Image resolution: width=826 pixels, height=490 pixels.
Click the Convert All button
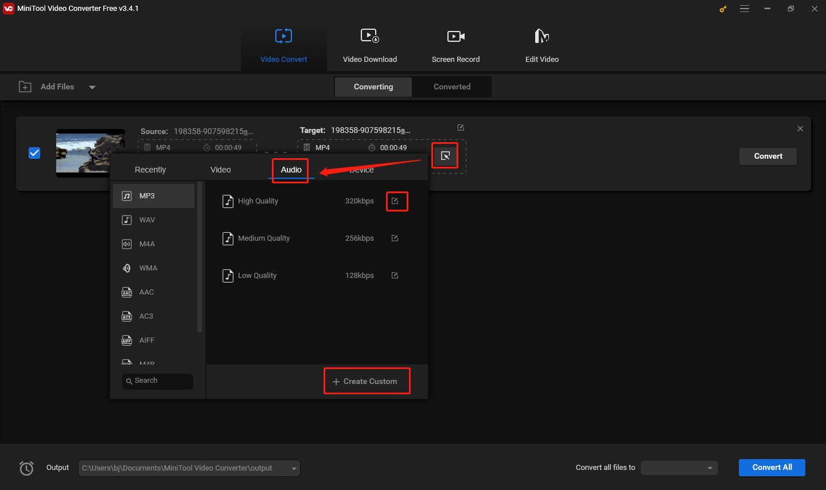(772, 468)
